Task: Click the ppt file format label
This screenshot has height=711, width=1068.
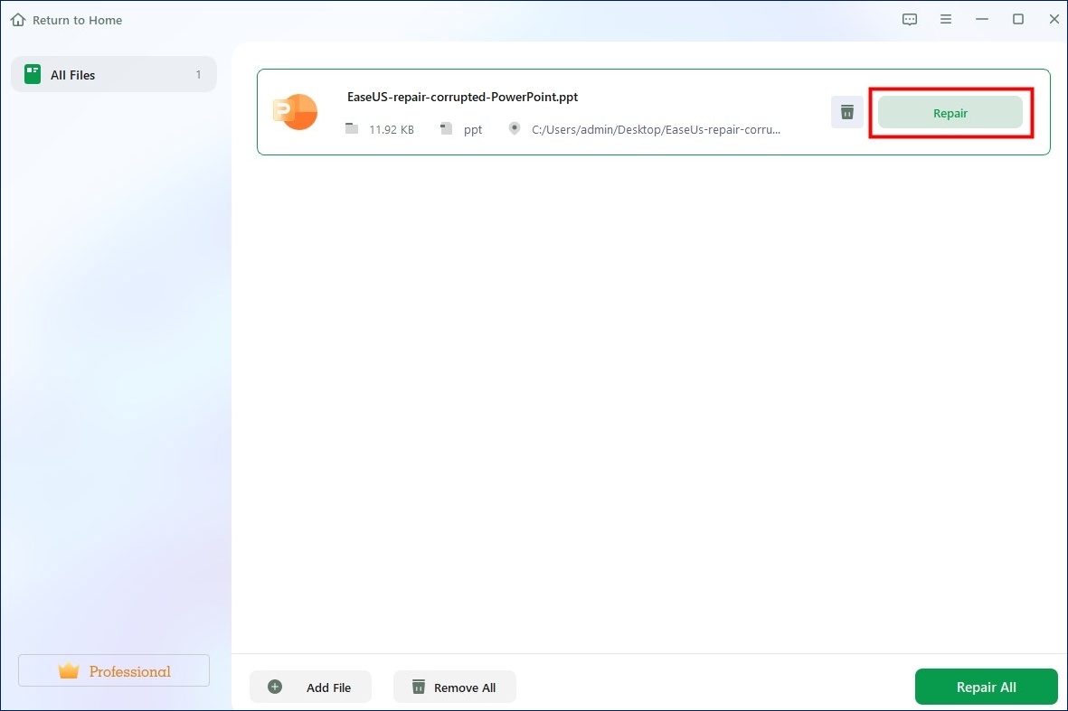Action: pyautogui.click(x=473, y=129)
